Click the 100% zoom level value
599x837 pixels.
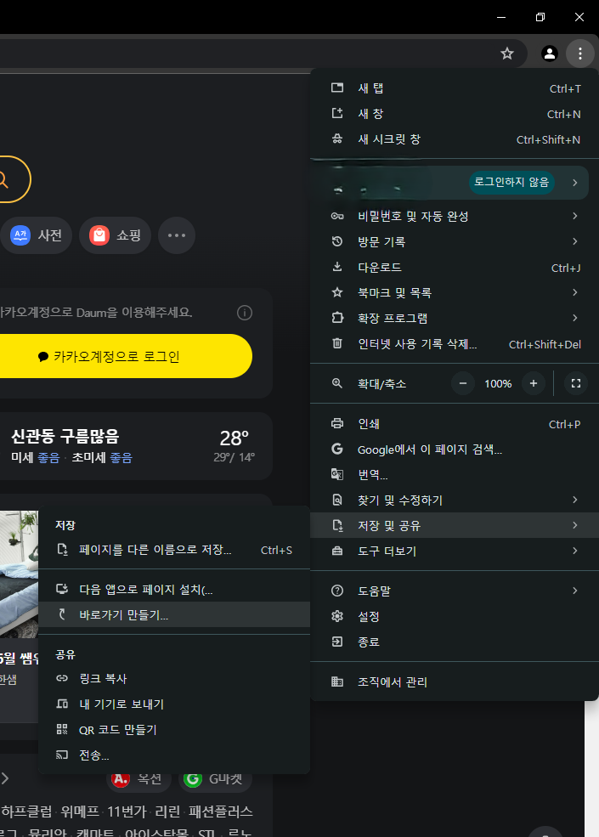[498, 384]
